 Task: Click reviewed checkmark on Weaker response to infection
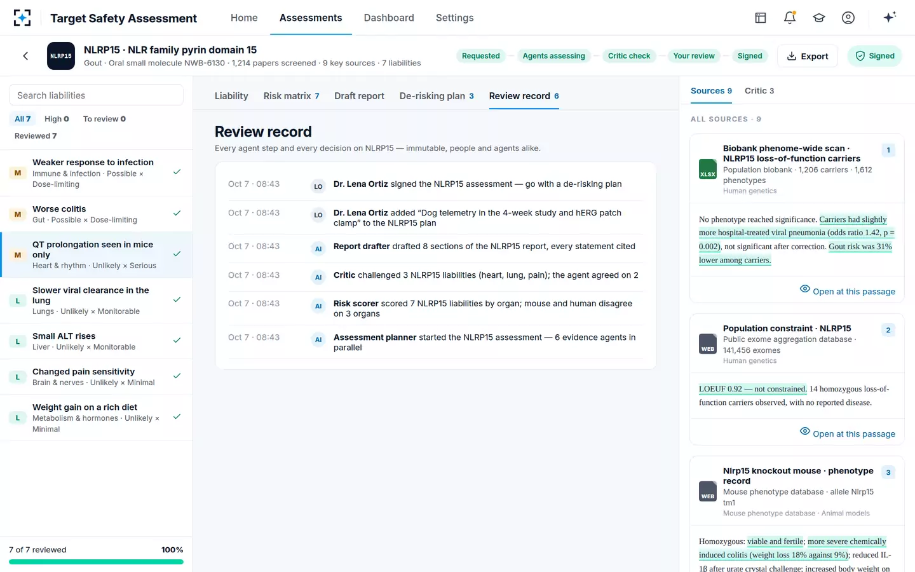(x=177, y=172)
